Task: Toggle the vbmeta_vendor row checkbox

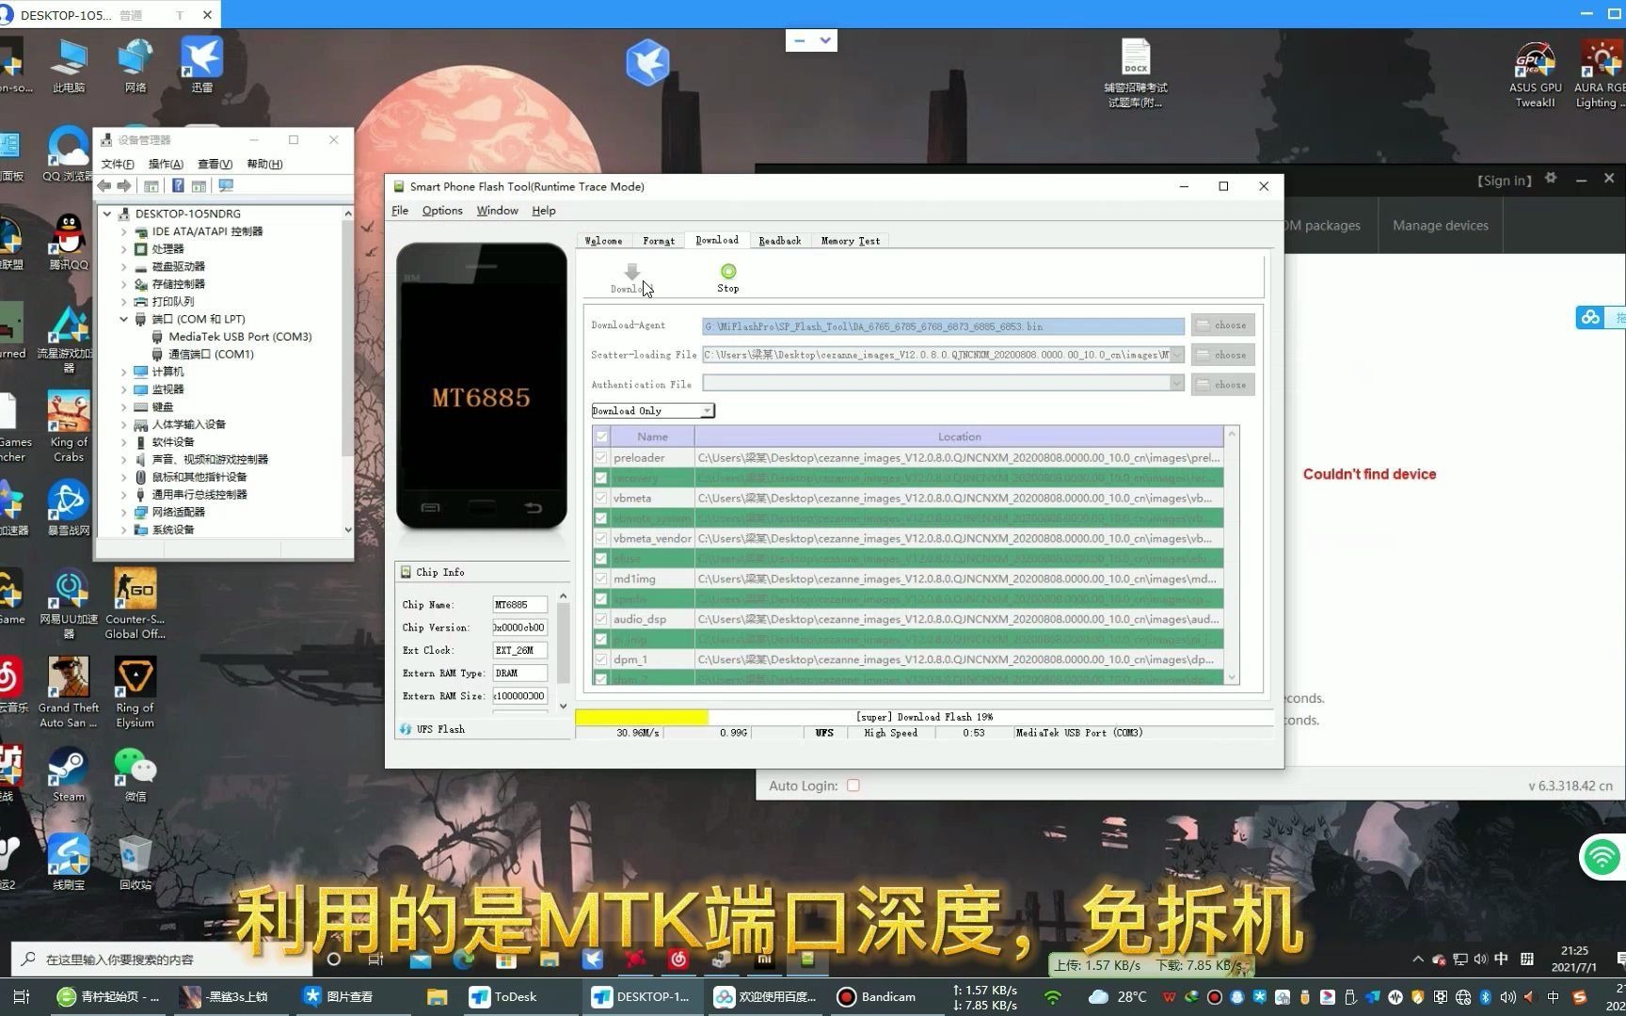Action: tap(601, 539)
